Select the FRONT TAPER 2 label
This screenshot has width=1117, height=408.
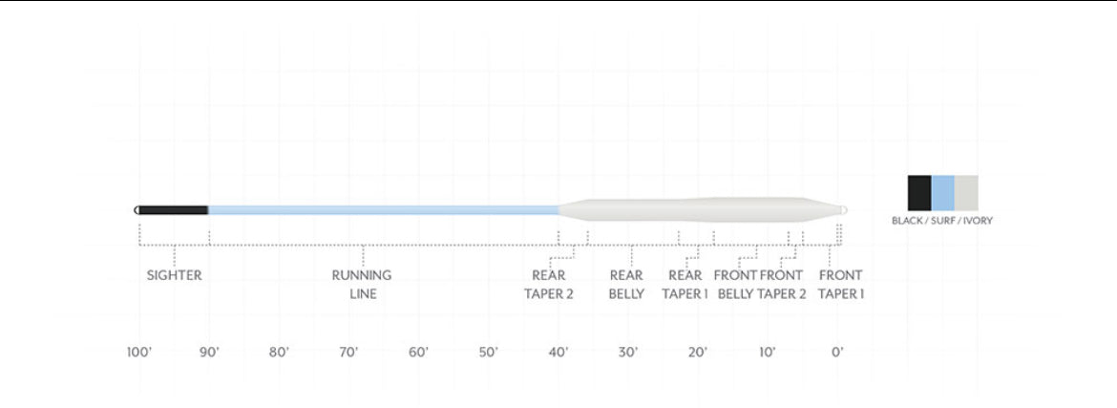[783, 285]
